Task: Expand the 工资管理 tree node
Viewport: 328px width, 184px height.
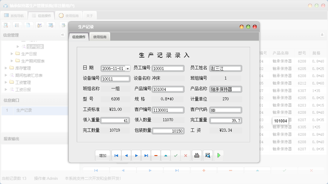Action: pyautogui.click(x=6, y=82)
